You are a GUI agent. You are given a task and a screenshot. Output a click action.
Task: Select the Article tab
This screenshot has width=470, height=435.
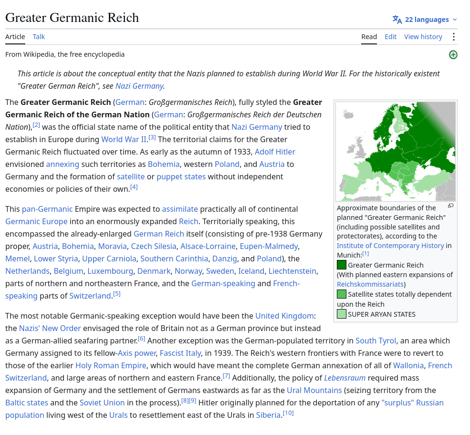pyautogui.click(x=15, y=37)
